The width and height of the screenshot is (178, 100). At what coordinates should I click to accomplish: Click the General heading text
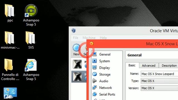click(134, 55)
